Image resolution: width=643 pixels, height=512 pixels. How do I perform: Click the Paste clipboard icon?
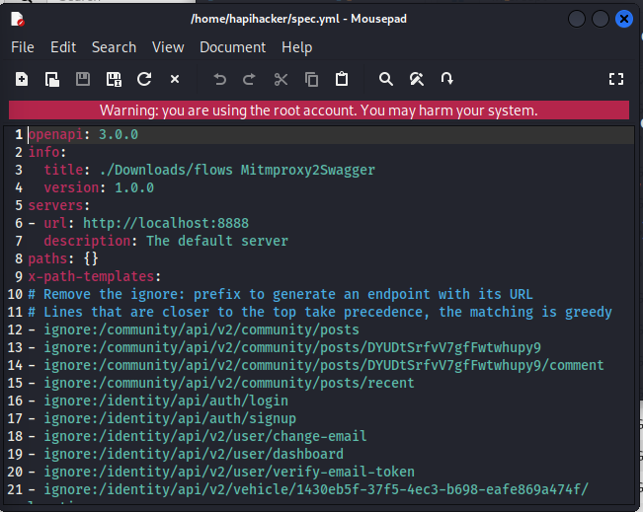(x=342, y=79)
